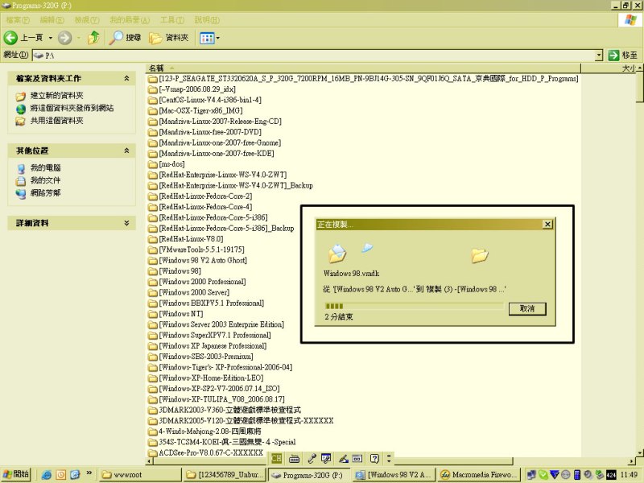Select [~Vsnap-2006.08.29_idx] folder name
Viewport: 644px width, 483px height.
tap(197, 89)
